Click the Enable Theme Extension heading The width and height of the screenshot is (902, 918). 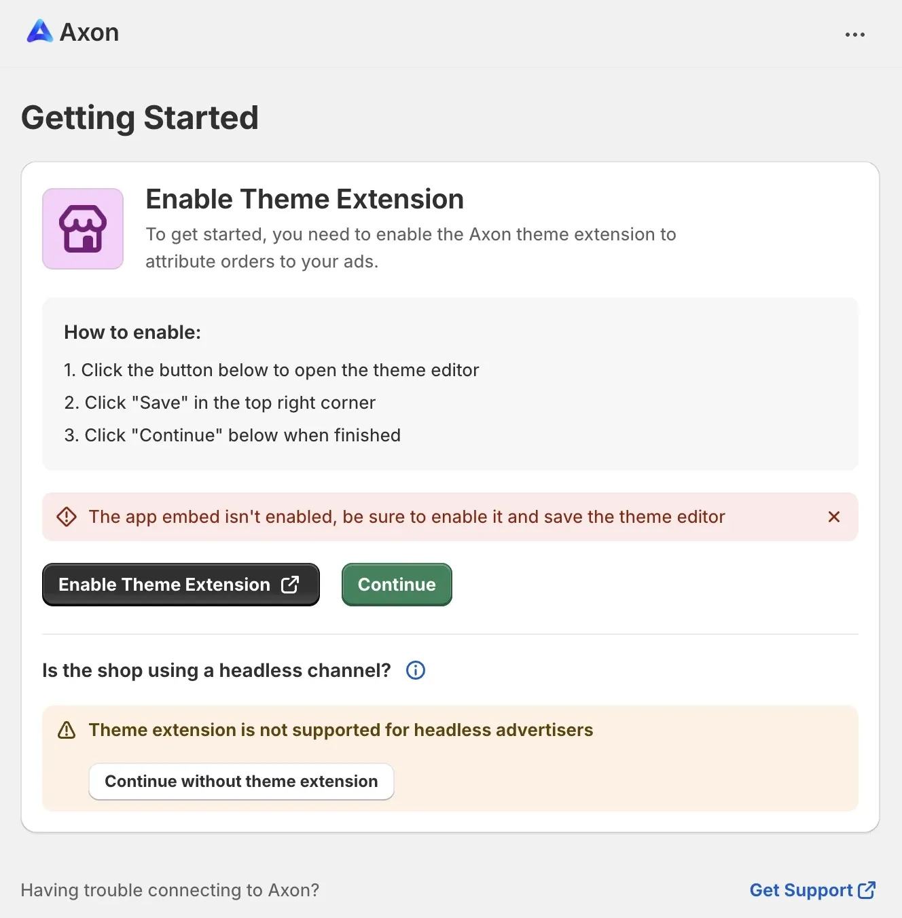(304, 199)
